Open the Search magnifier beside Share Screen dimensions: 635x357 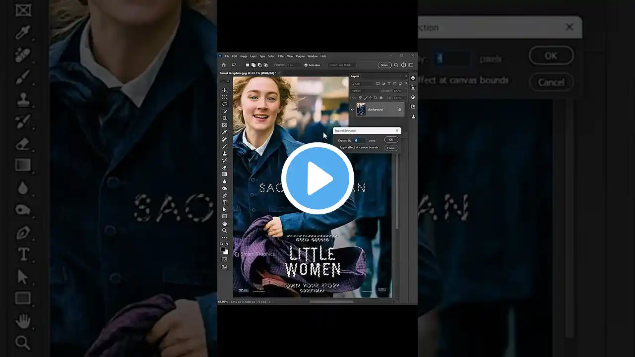click(396, 65)
